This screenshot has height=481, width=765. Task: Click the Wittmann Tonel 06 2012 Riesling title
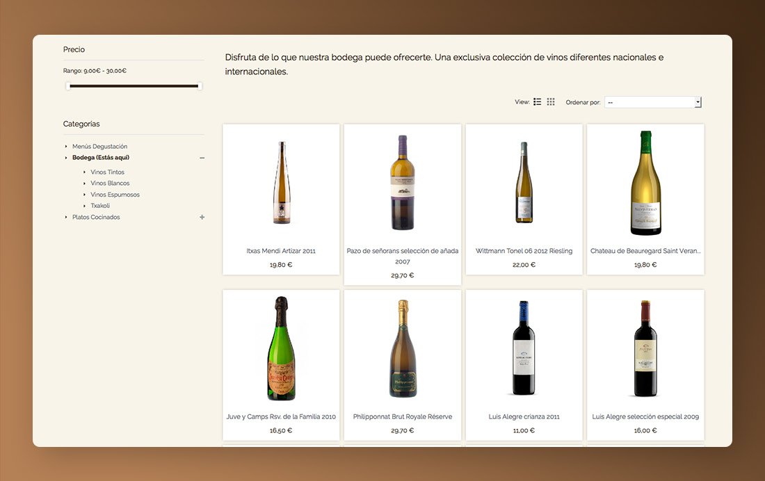[524, 251]
